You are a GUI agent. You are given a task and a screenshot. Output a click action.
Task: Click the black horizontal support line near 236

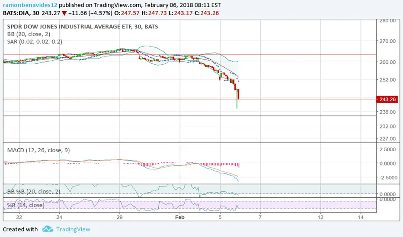coord(189,116)
